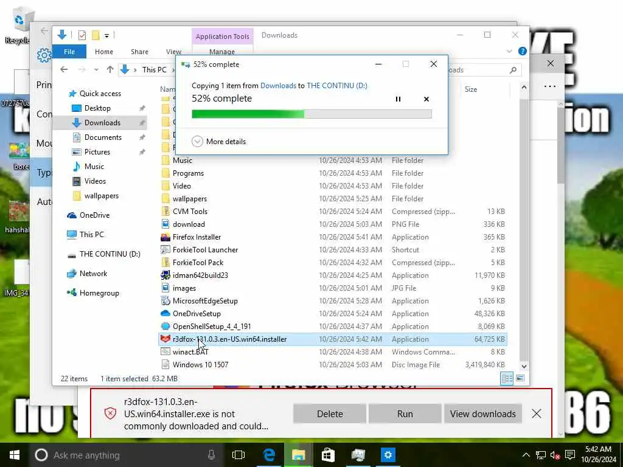Select the Firefox Installer application icon
The image size is (623, 467).
(165, 237)
